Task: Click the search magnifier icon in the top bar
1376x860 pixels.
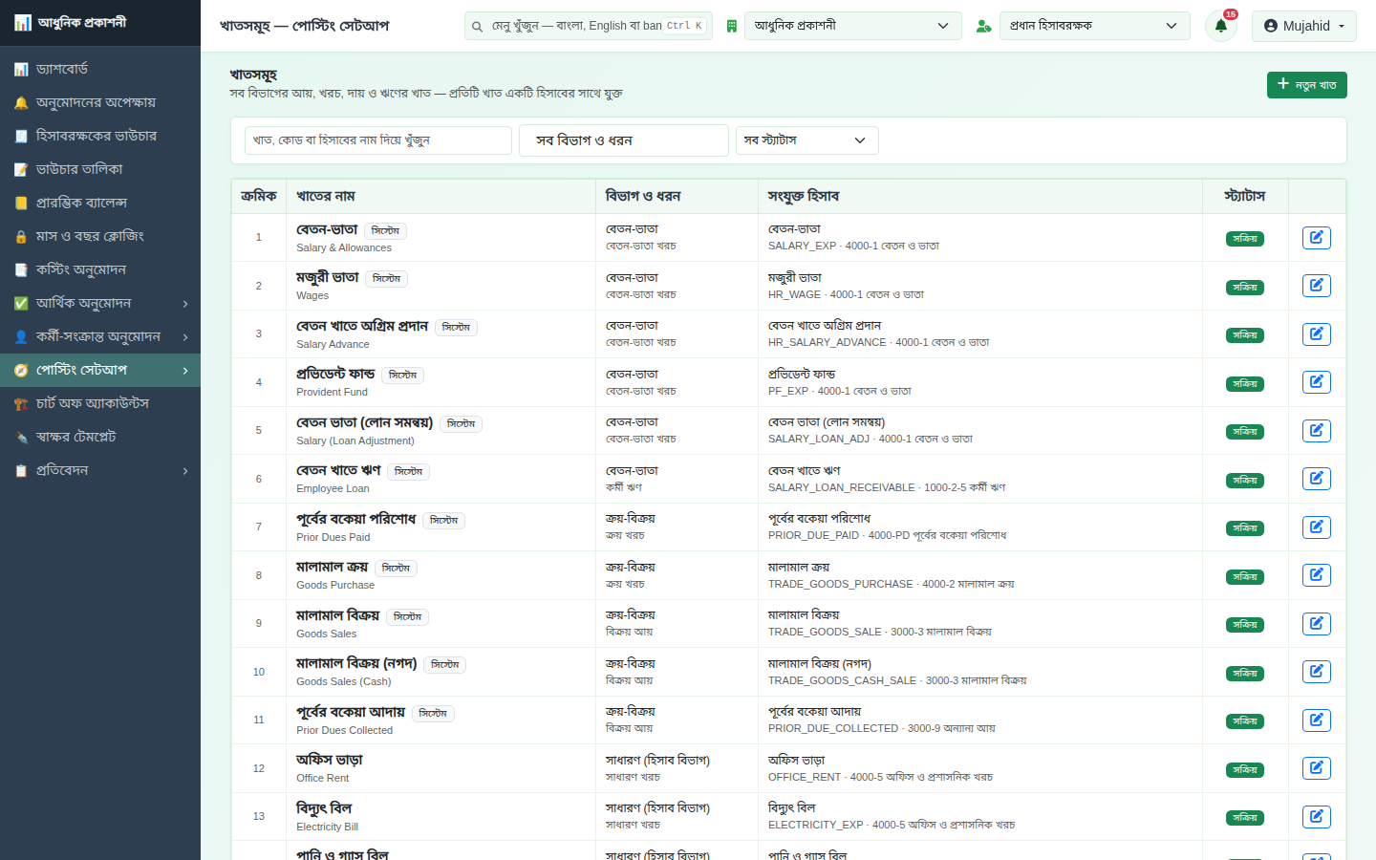Action: 477,26
